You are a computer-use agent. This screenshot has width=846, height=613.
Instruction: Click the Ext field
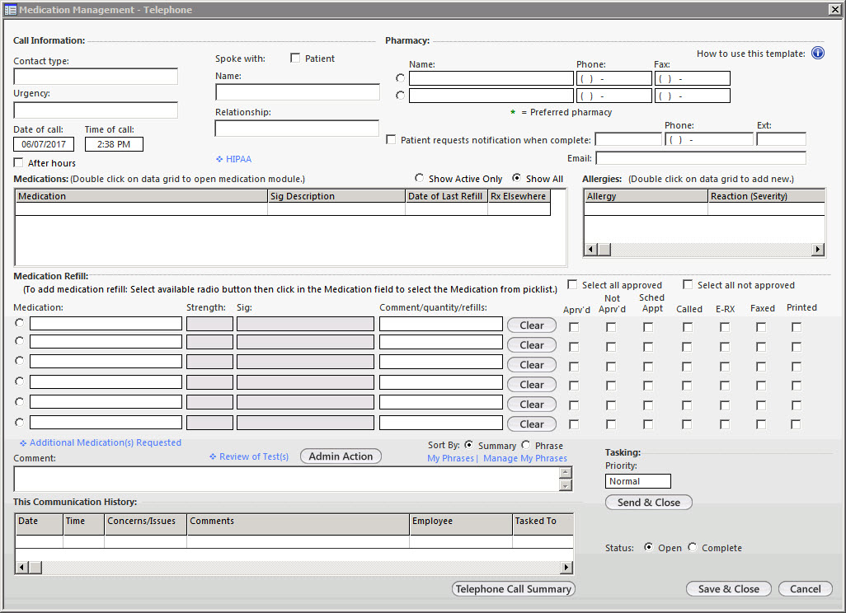click(x=781, y=139)
